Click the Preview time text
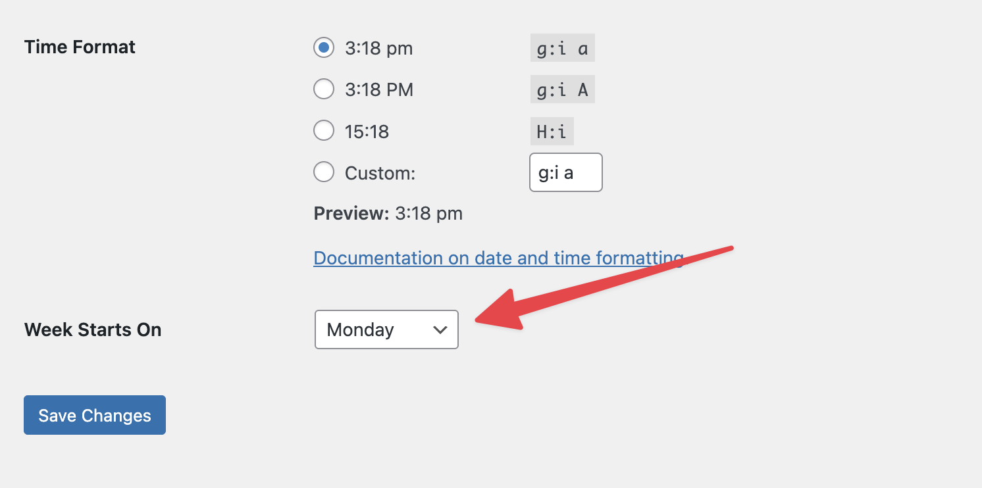Image resolution: width=982 pixels, height=488 pixels. click(x=428, y=214)
